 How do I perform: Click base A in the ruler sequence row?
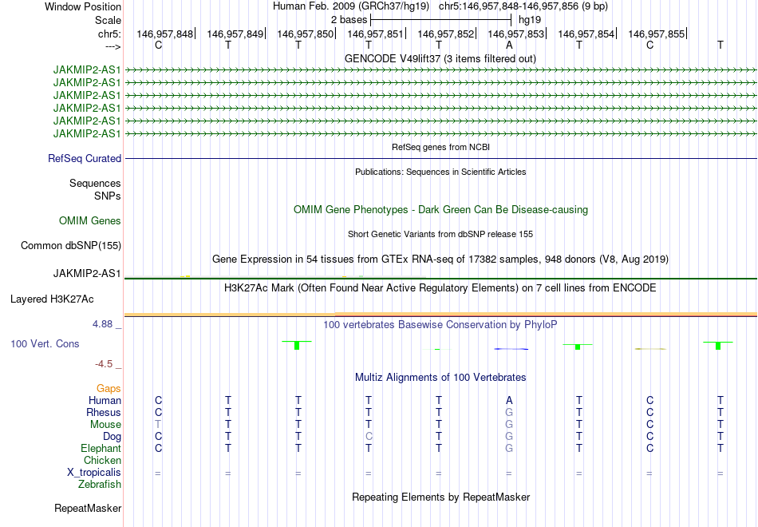[x=509, y=45]
